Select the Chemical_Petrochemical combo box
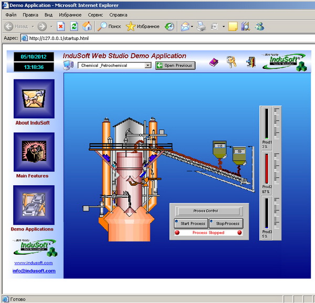 click(114, 65)
